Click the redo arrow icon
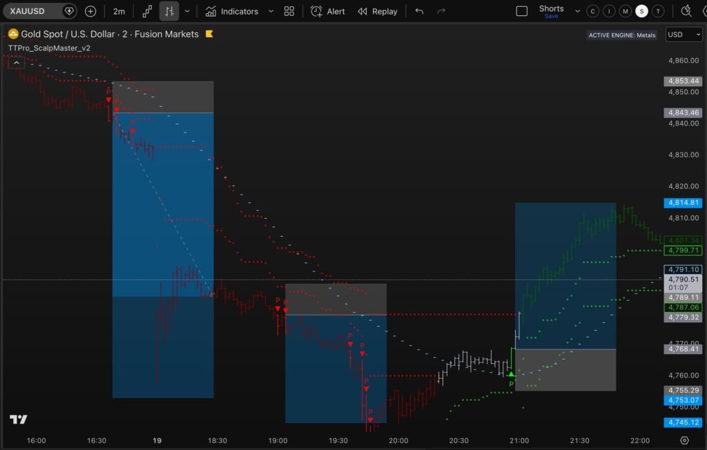 click(441, 11)
